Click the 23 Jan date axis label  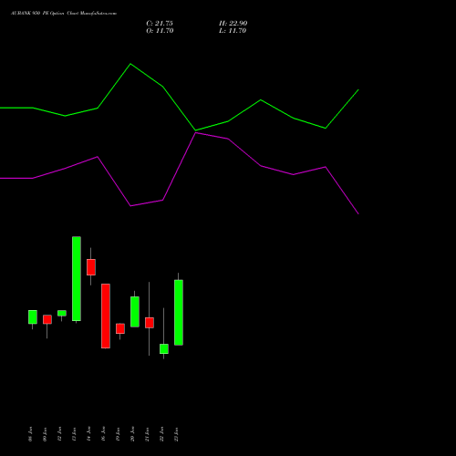click(x=176, y=434)
